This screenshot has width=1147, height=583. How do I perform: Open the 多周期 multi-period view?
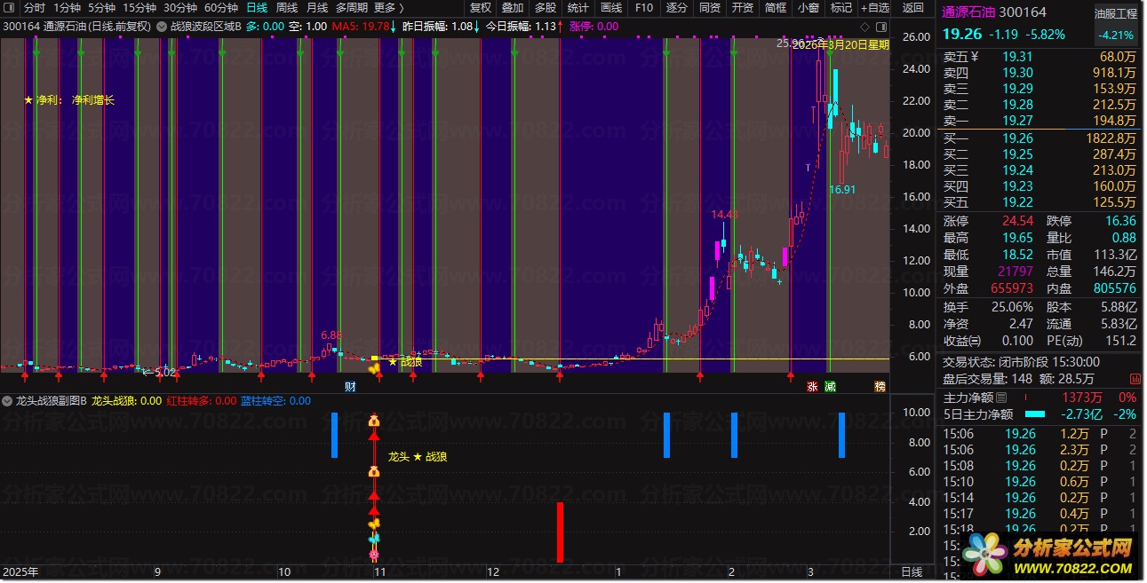click(x=352, y=8)
